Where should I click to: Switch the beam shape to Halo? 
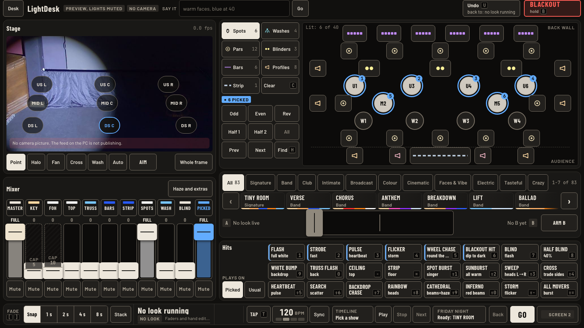tap(36, 162)
